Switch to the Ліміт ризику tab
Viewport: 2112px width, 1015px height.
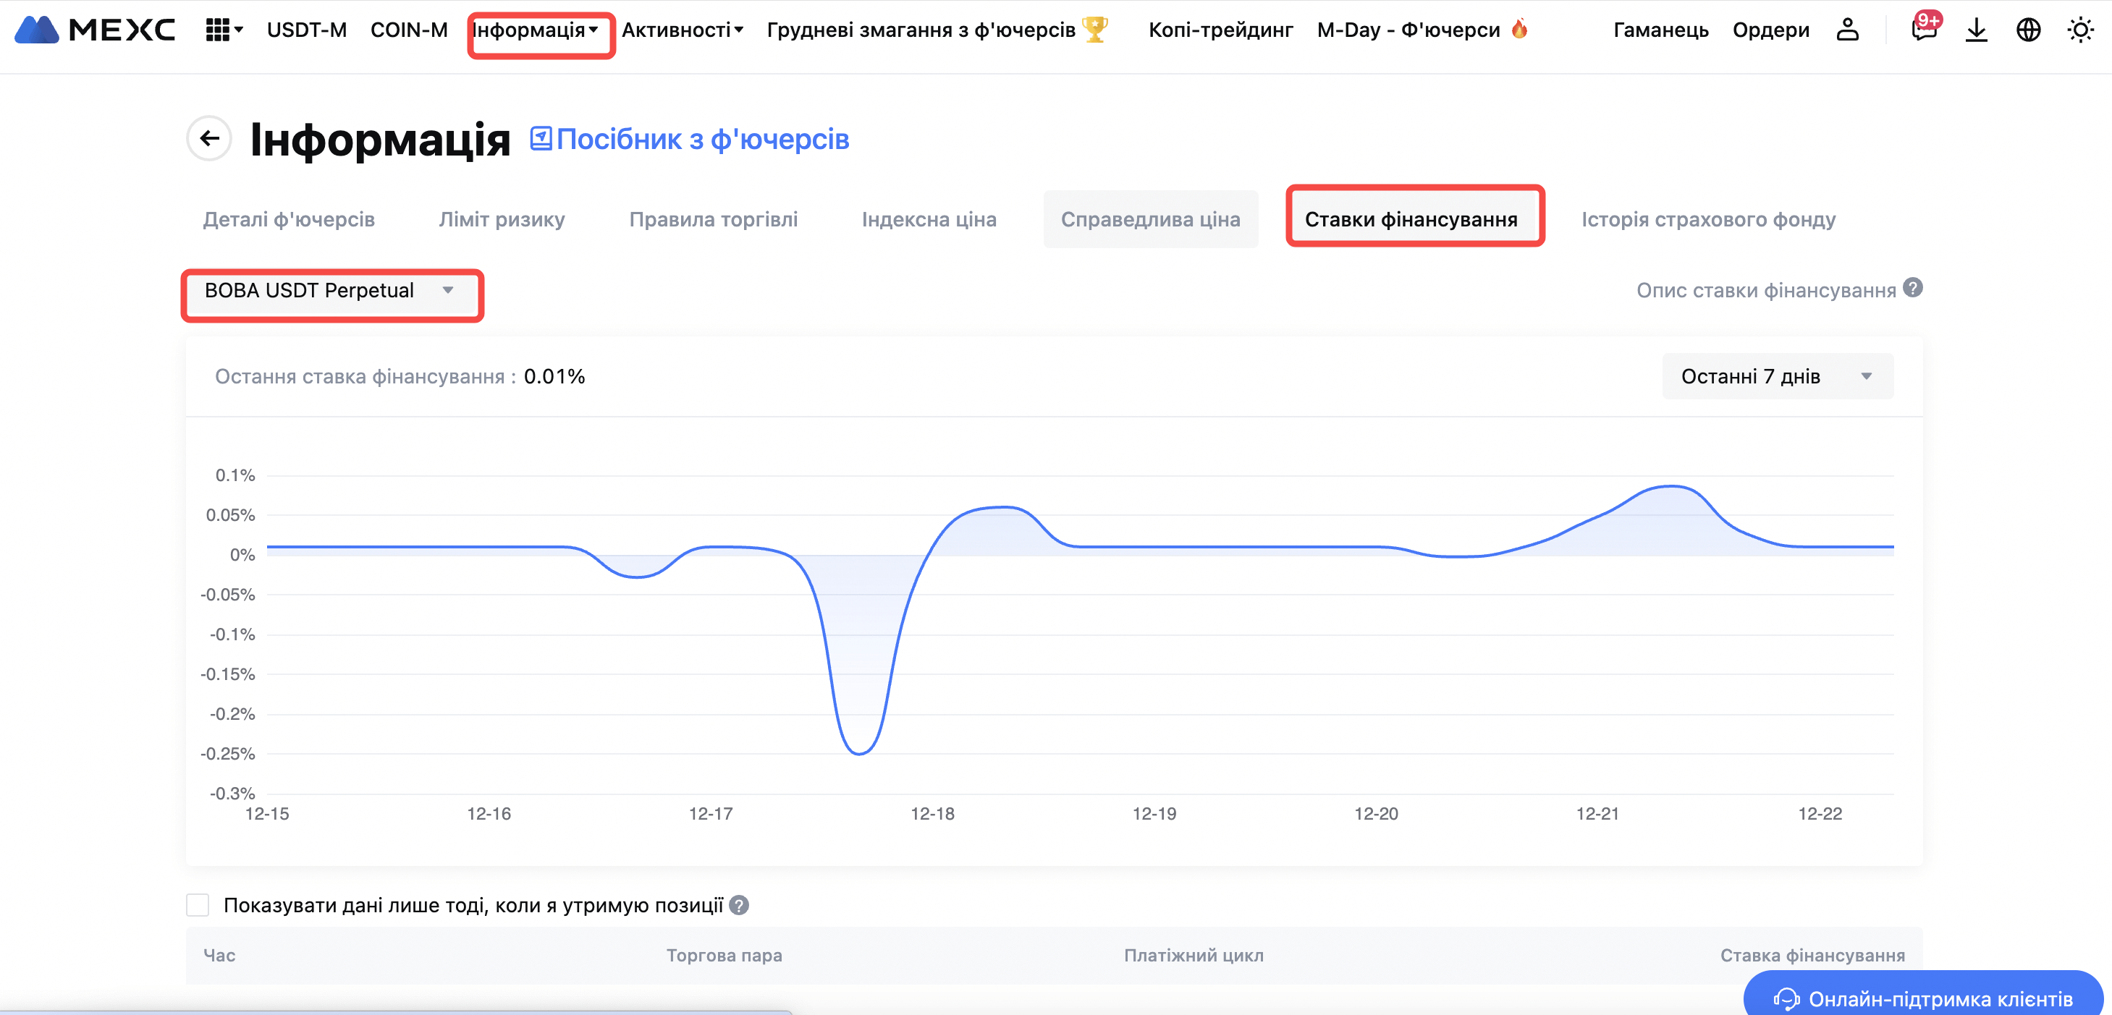(501, 219)
